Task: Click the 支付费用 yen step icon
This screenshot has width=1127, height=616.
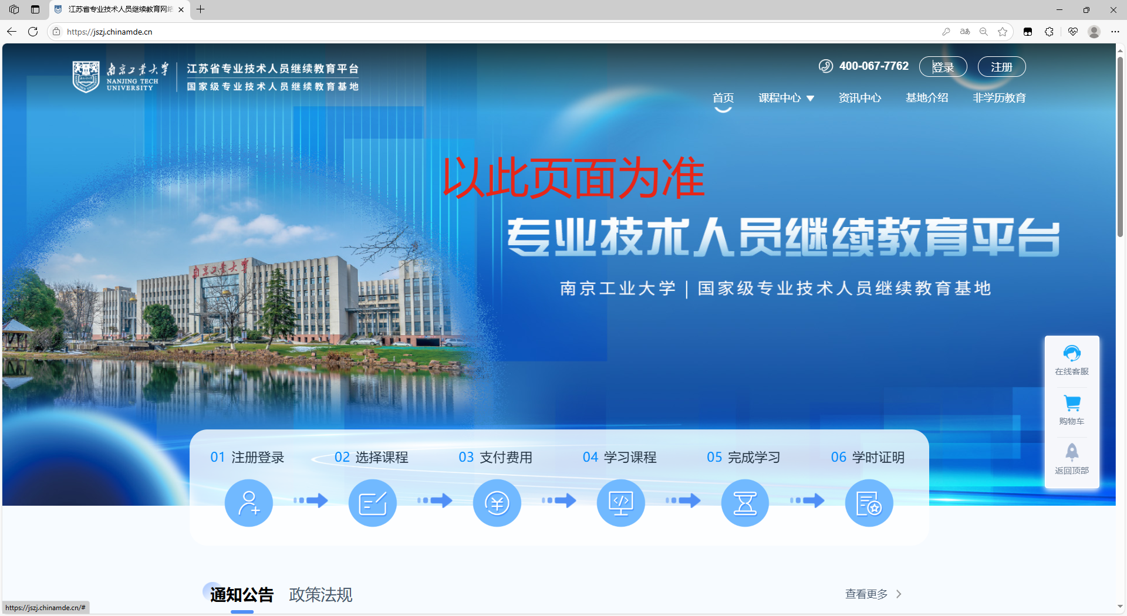Action: tap(497, 503)
